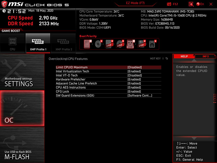Collapse the help panel bottom handle
217x163 pixels.
(194, 138)
